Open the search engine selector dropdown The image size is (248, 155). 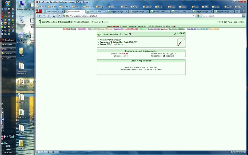point(199,16)
